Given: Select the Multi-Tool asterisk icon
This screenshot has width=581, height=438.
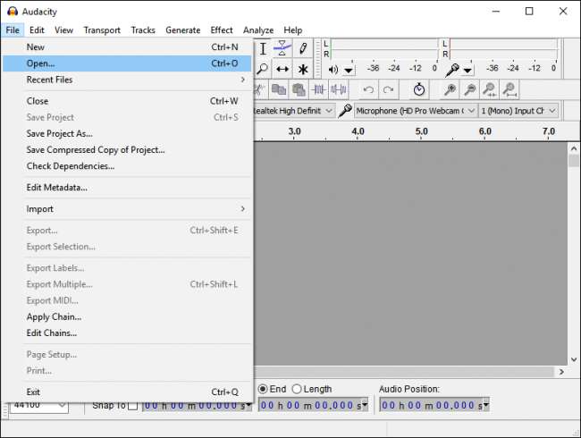Looking at the screenshot, I should pos(303,69).
